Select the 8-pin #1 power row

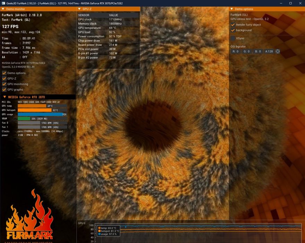click(108, 53)
